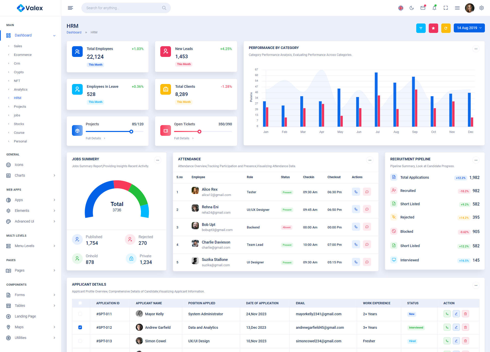Image resolution: width=490 pixels, height=352 pixels.
Task: Select the Analytics sidebar item
Action: 21,90
